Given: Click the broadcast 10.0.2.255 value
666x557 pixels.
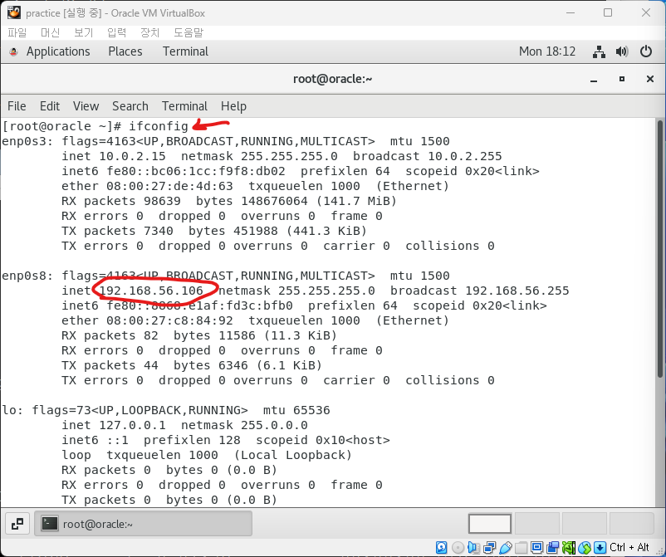Looking at the screenshot, I should point(465,156).
